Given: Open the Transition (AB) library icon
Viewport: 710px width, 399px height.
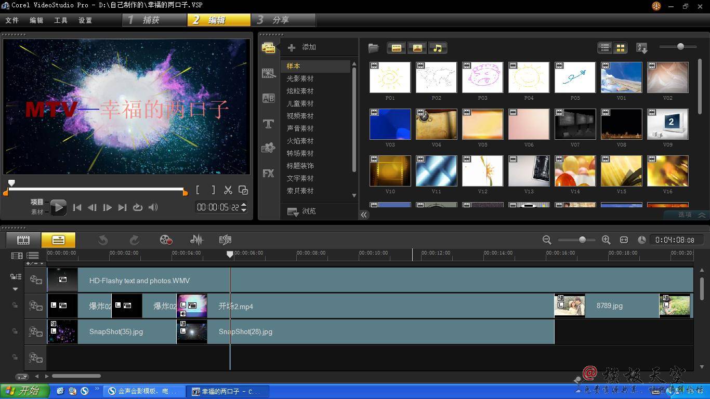Looking at the screenshot, I should pyautogui.click(x=269, y=98).
